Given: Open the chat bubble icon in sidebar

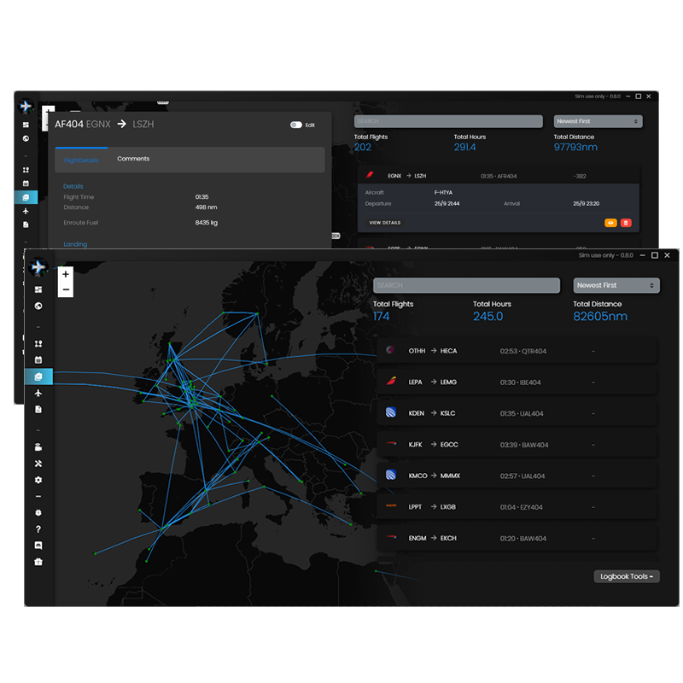Looking at the screenshot, I should tap(38, 546).
